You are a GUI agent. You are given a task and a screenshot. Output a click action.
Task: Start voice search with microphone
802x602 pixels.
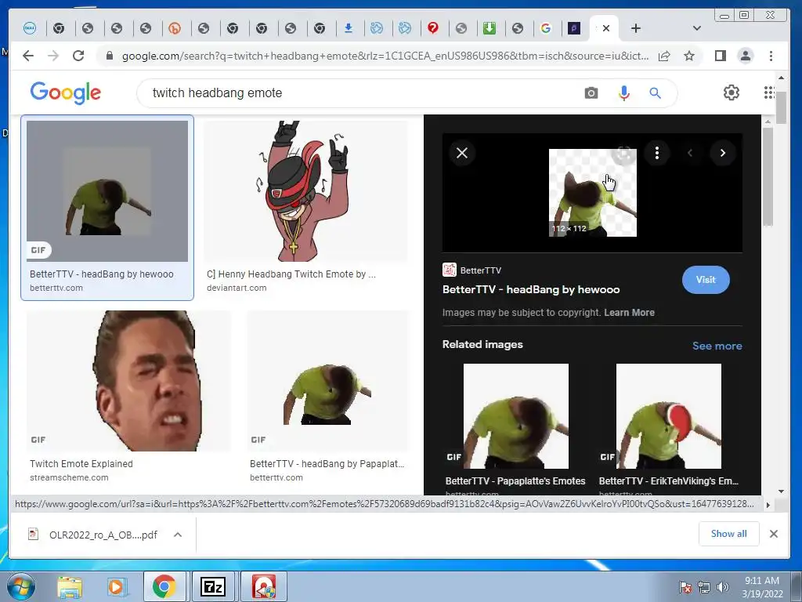[x=623, y=92]
